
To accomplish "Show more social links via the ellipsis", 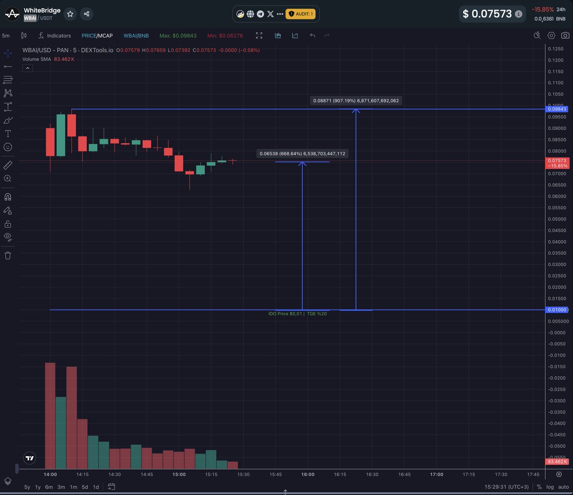I will [280, 14].
